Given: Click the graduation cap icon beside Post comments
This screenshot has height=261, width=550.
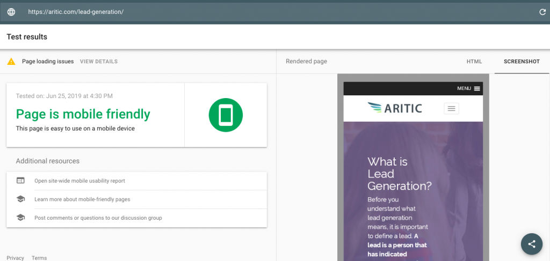Looking at the screenshot, I should click(x=20, y=218).
